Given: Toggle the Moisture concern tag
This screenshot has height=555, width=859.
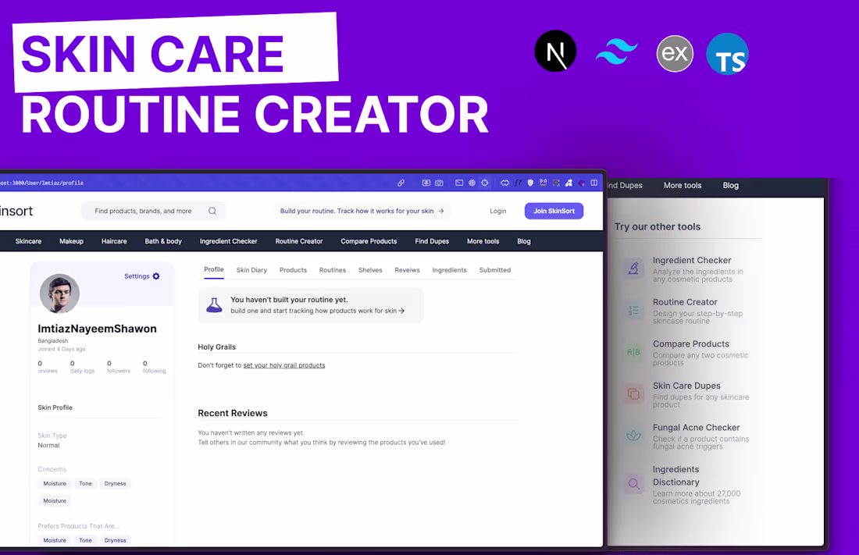Looking at the screenshot, I should click(54, 483).
